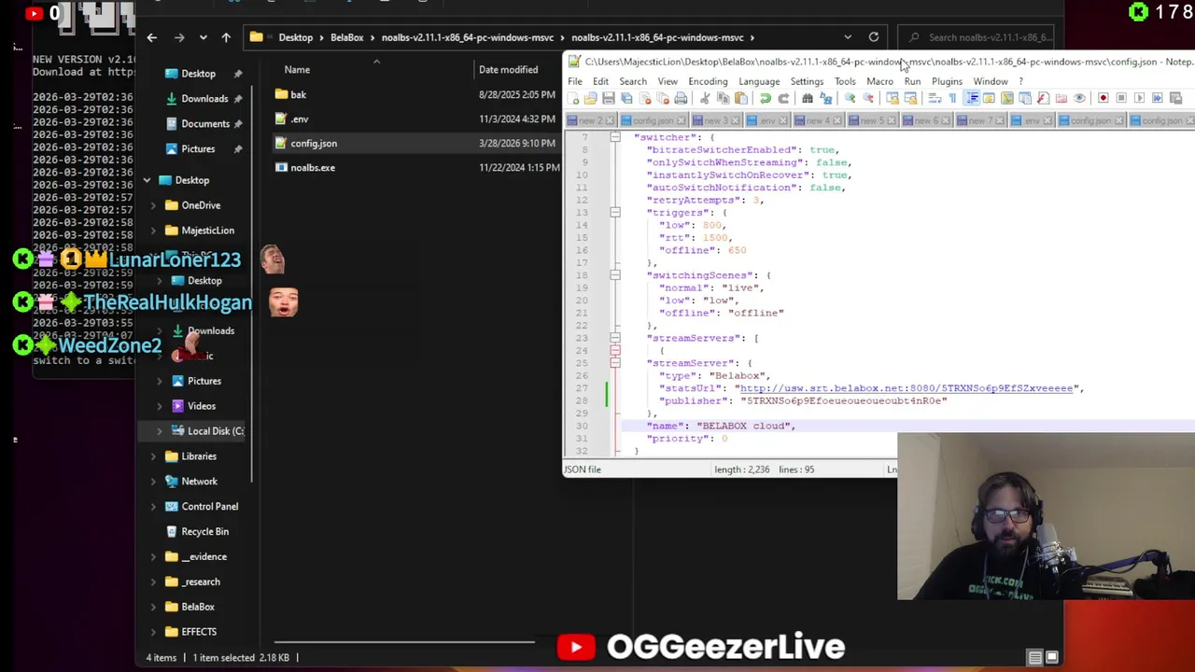Collapse the "triggers" fold marker on line 13

tap(614, 213)
